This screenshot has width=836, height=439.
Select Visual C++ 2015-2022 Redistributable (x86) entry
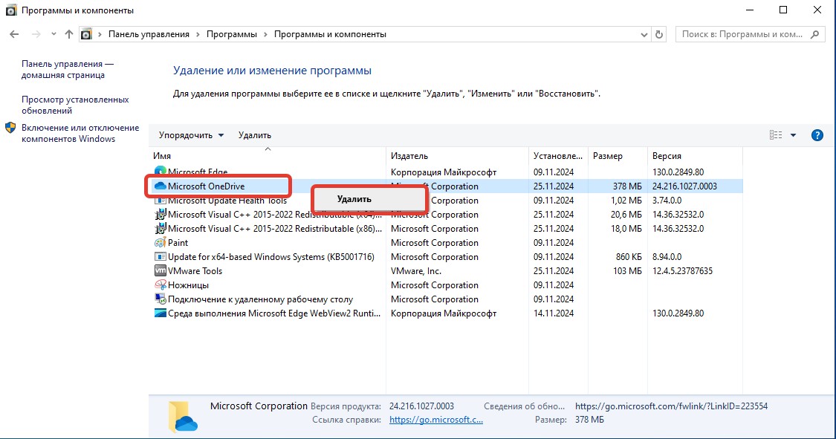click(x=275, y=229)
